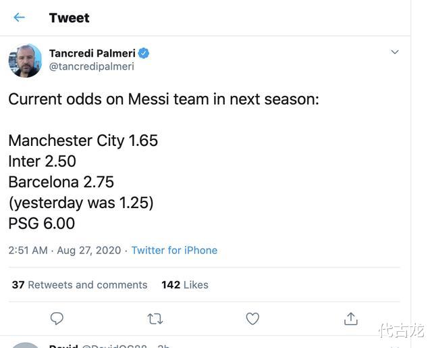432x348 pixels.
Task: Go back using the left arrow
Action: tap(19, 18)
